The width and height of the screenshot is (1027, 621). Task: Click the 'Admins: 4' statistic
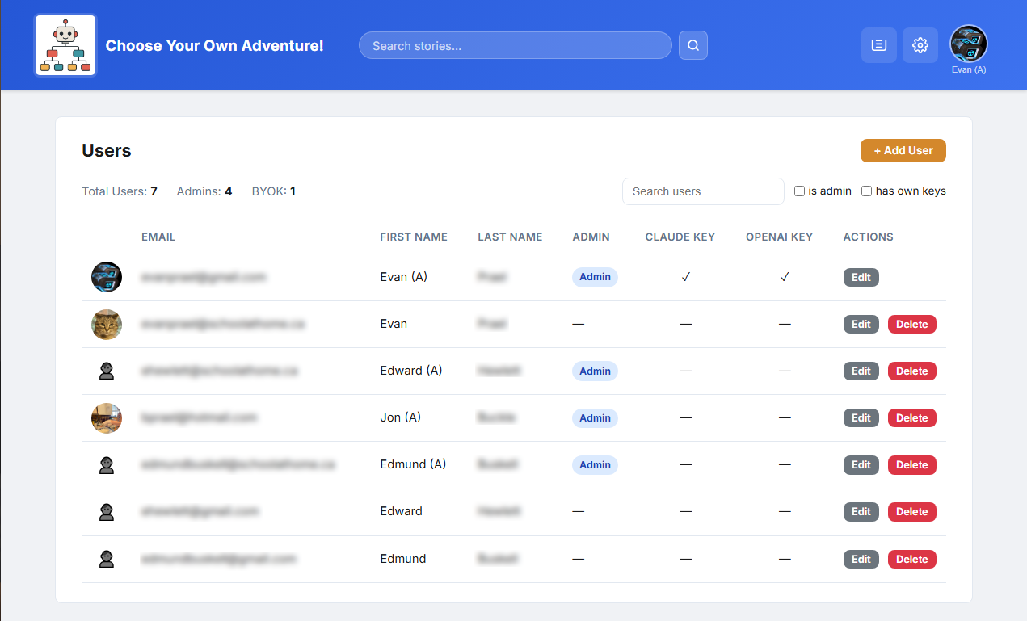pyautogui.click(x=204, y=191)
